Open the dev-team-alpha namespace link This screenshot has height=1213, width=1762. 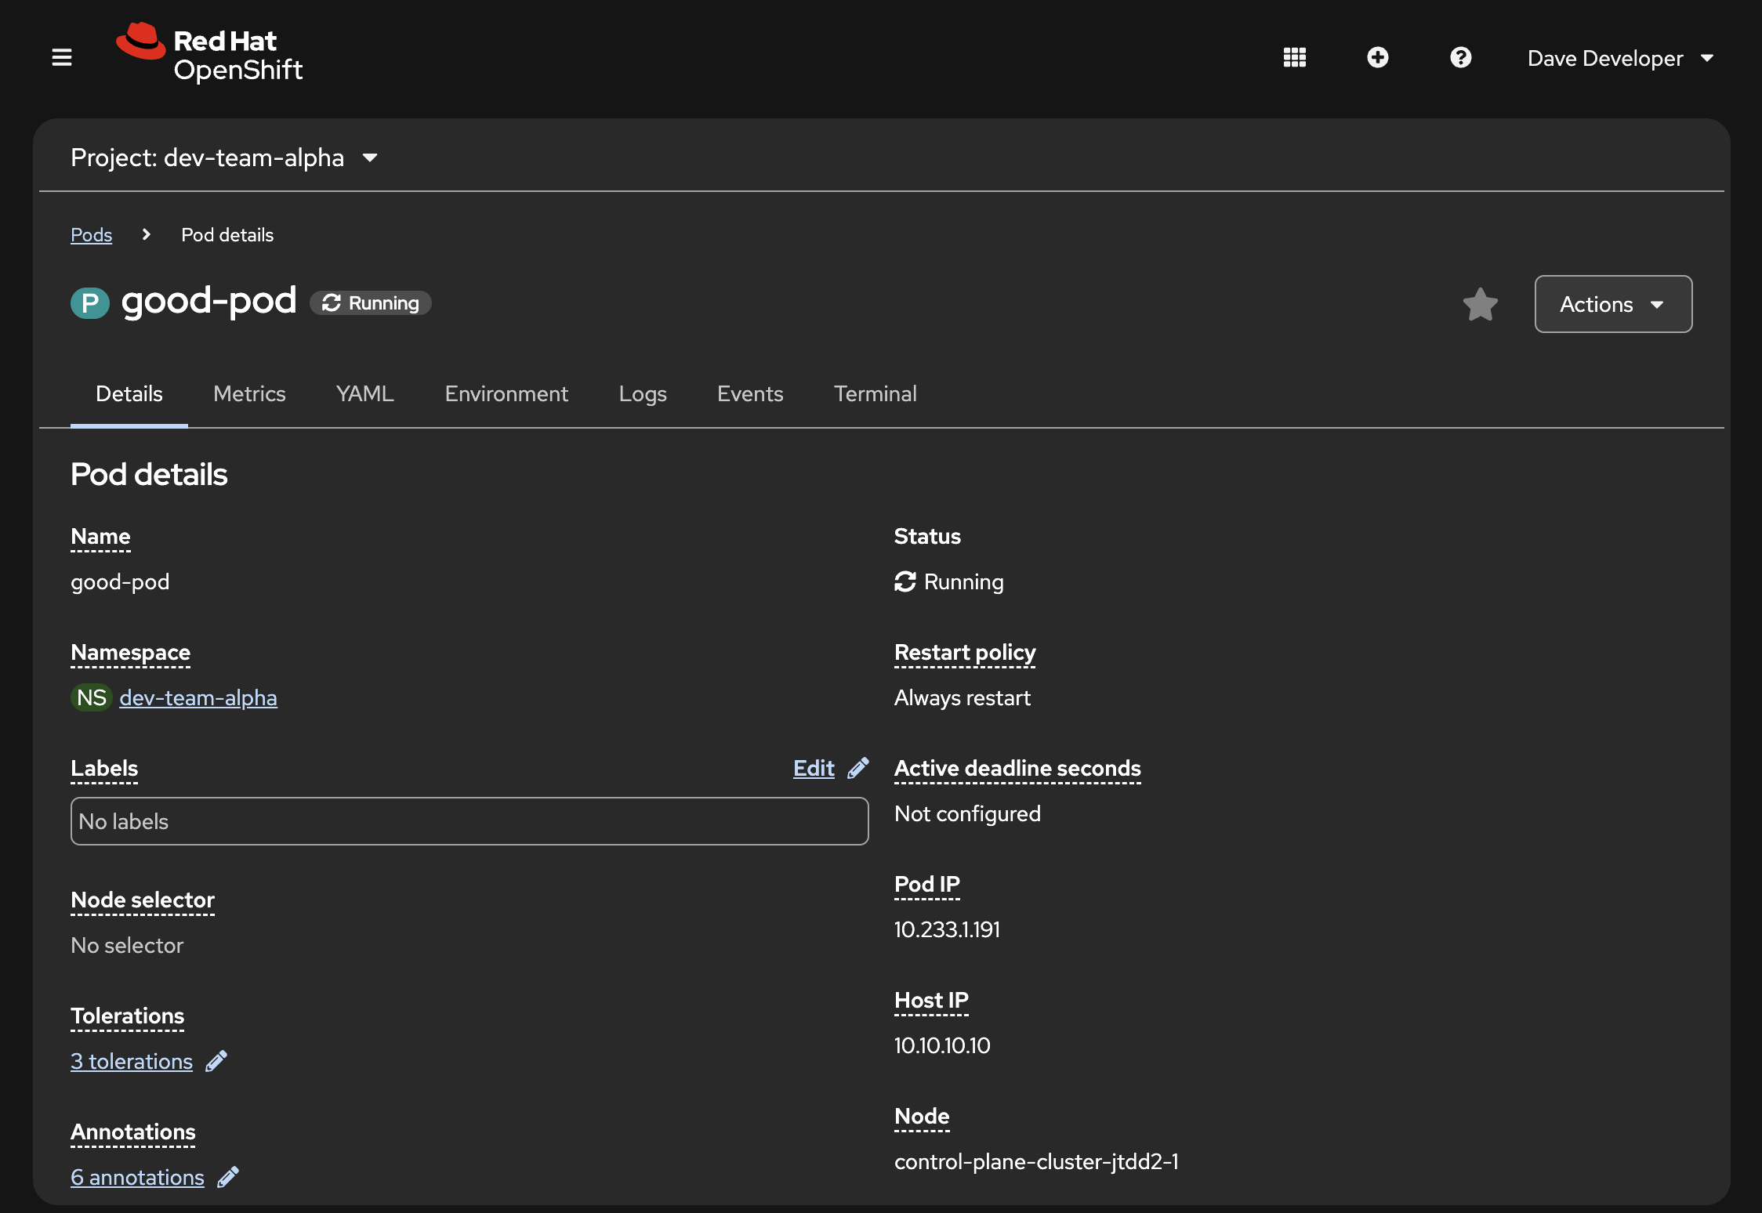(198, 697)
